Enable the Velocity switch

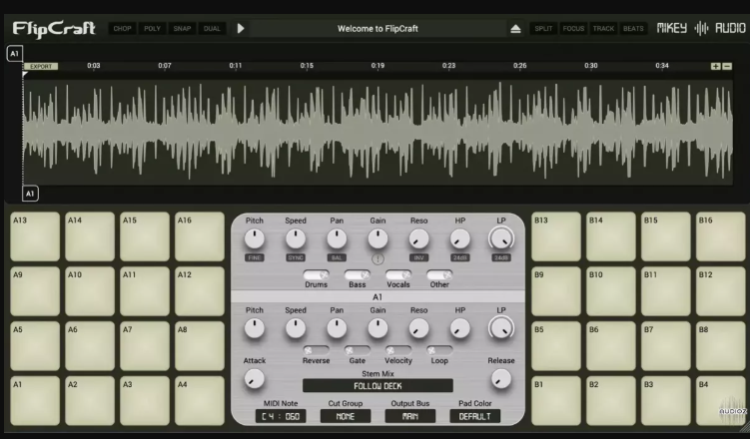pos(398,350)
